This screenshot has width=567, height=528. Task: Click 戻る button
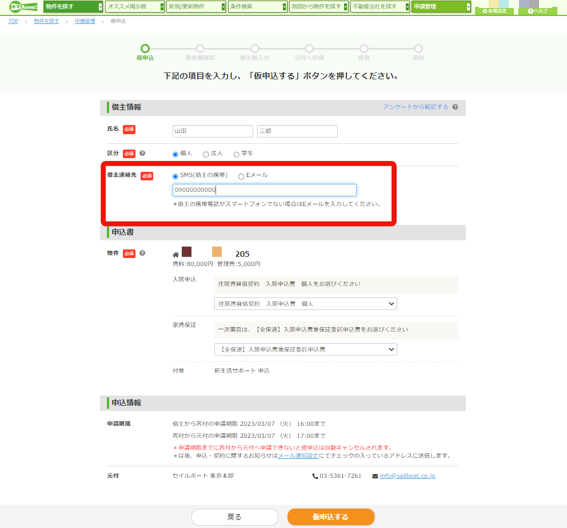(235, 517)
